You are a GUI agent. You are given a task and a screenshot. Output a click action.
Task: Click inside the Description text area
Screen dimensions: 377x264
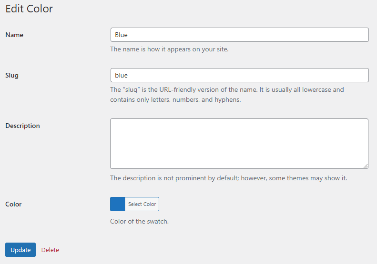tap(239, 144)
